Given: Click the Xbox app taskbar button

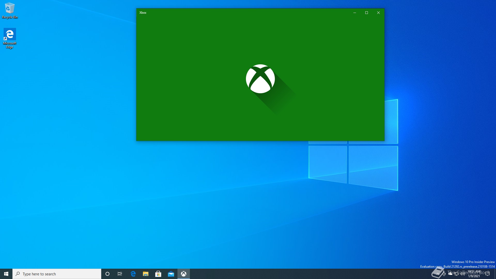Looking at the screenshot, I should tap(184, 274).
